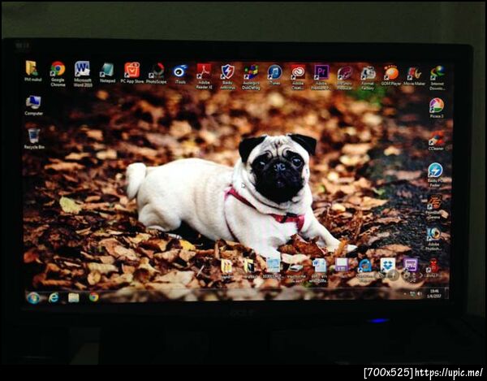Select the Word document icon on desktop
487x381 pixels.
[319, 270]
